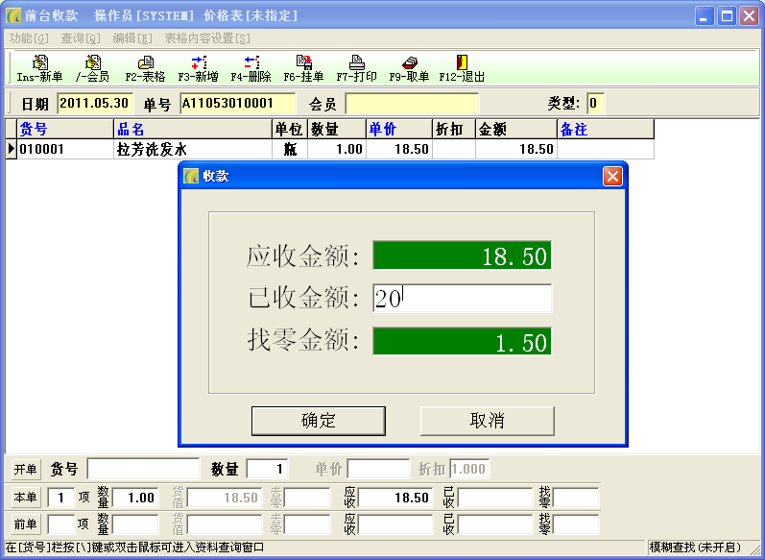Screen dimensions: 765x560
Task: Click the 金额 cell 18.50 in table
Action: [x=516, y=149]
